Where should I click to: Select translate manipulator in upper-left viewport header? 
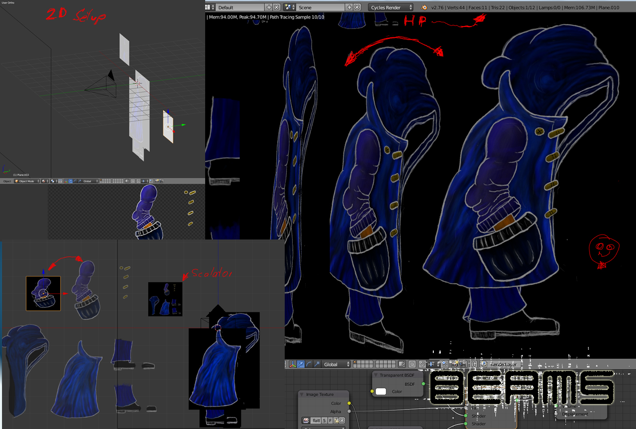(x=71, y=181)
